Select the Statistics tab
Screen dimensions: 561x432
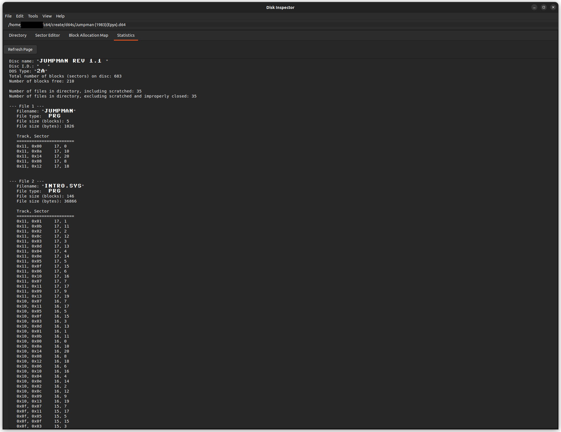coord(126,35)
